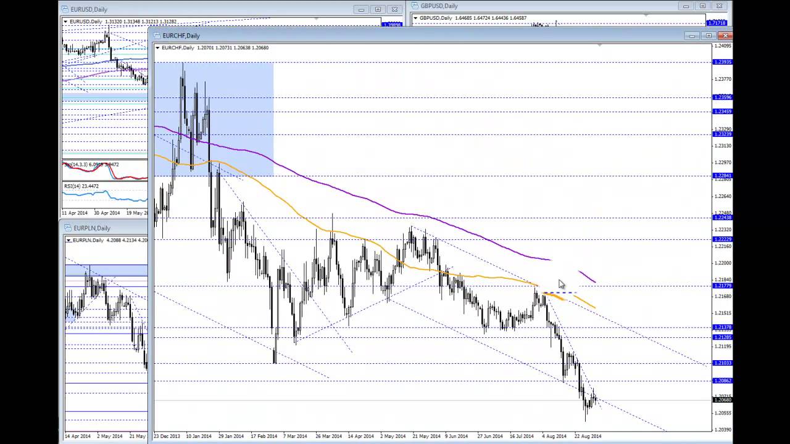Click the 22 Aug 2014 date label
This screenshot has width=790, height=444.
pyautogui.click(x=588, y=436)
